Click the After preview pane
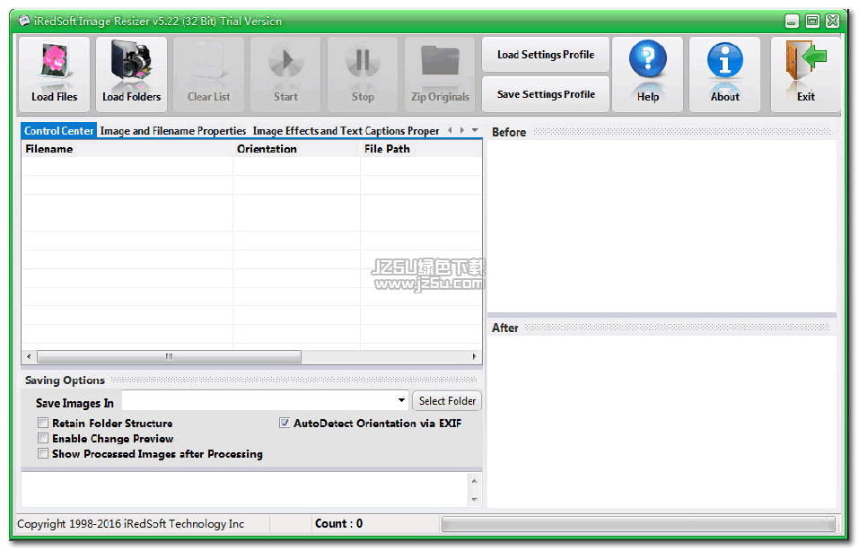 pos(662,421)
